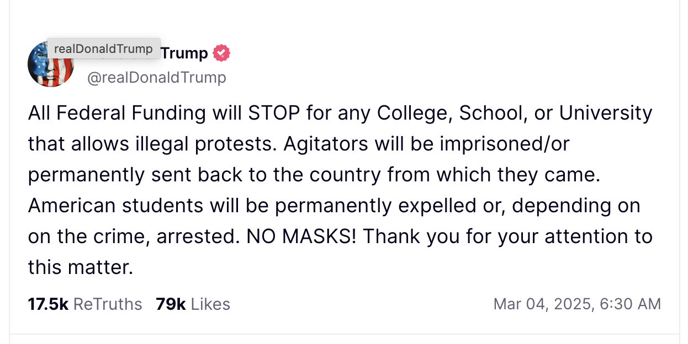The width and height of the screenshot is (688, 344).
Task: Click the "Likes" label text
Action: pos(210,304)
